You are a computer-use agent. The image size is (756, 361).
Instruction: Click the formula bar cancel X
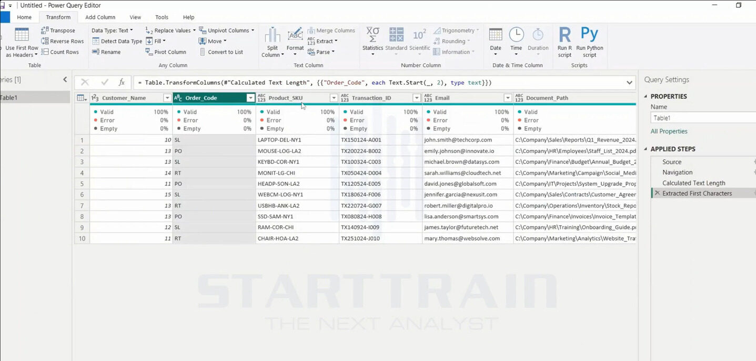point(85,82)
